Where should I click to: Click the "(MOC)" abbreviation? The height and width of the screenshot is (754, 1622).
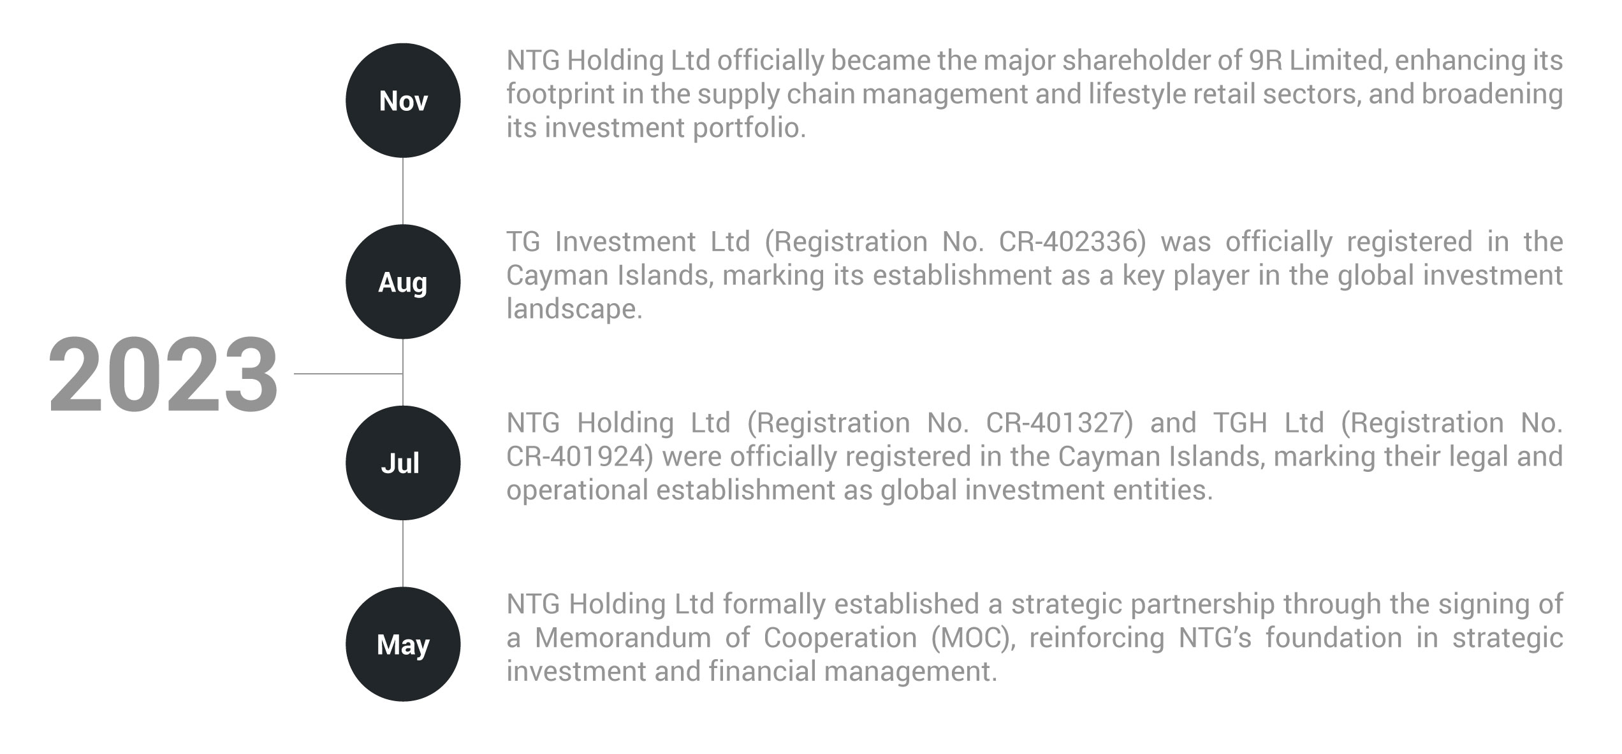pyautogui.click(x=973, y=637)
